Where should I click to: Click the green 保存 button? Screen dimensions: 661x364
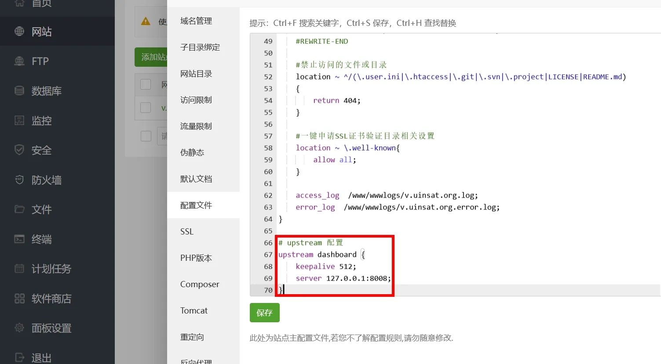click(264, 313)
